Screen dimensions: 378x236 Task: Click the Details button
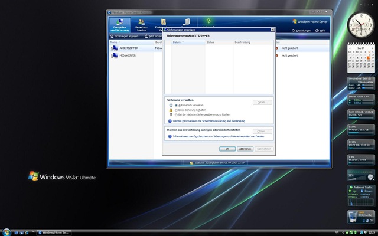click(x=262, y=102)
